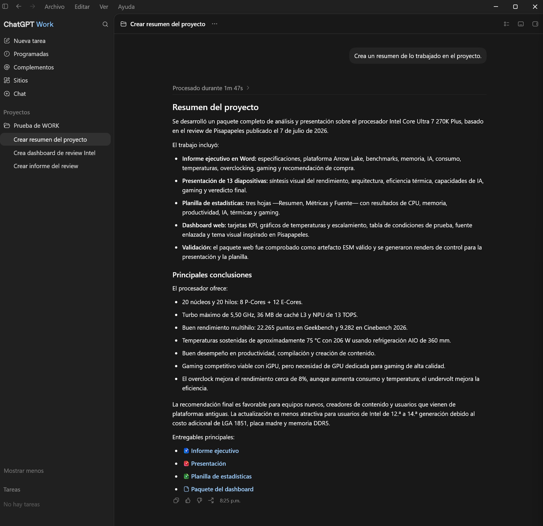Open the Informe ejecutivo link
This screenshot has width=543, height=526.
[x=215, y=451]
